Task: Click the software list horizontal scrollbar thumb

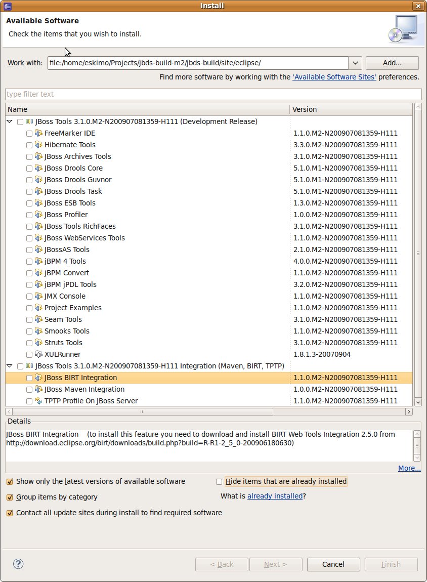Action: tap(143, 411)
